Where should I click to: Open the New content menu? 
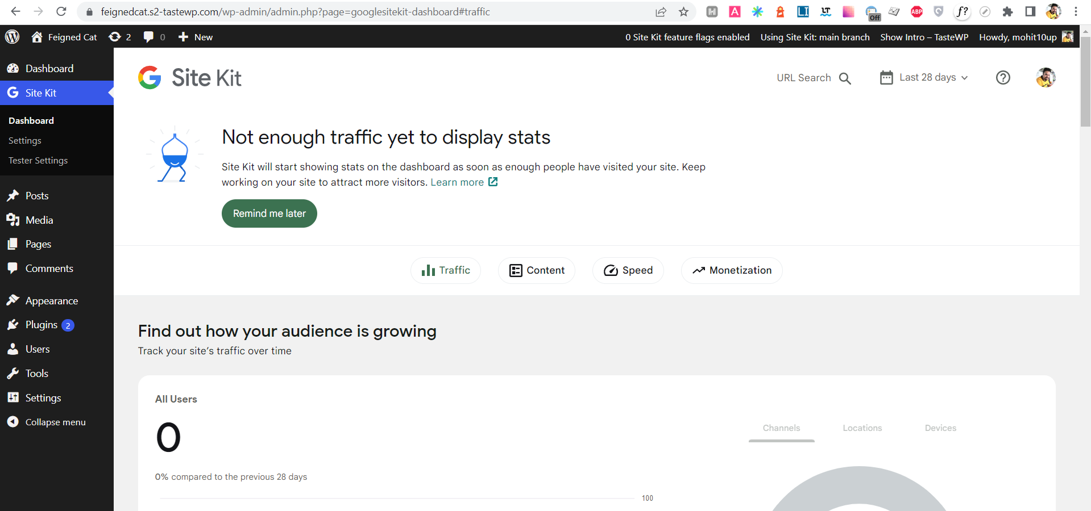click(196, 37)
